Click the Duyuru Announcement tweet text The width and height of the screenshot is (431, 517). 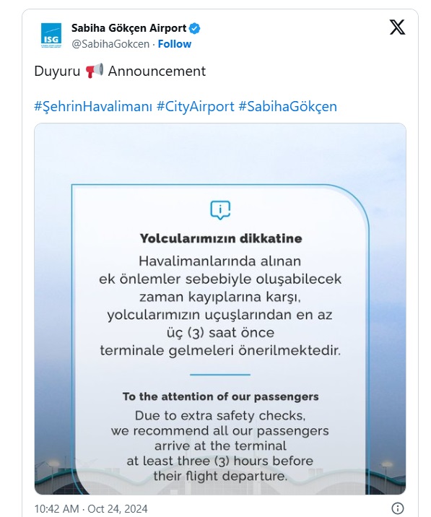[120, 71]
